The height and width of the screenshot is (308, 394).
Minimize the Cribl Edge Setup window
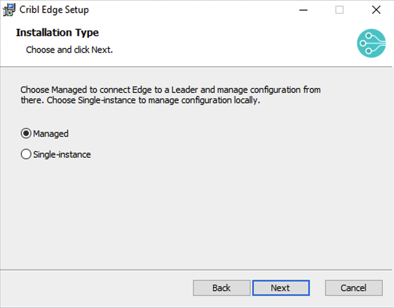(303, 10)
